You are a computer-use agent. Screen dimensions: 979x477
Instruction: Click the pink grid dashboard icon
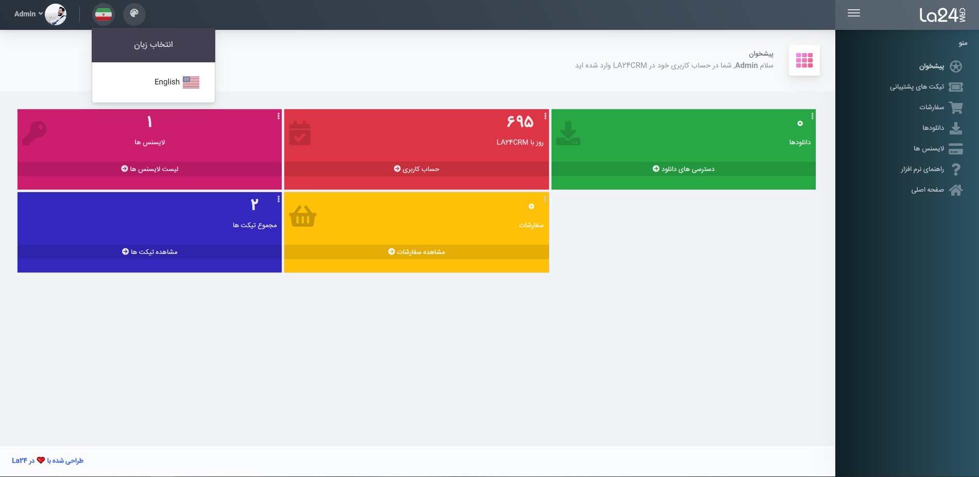click(804, 60)
